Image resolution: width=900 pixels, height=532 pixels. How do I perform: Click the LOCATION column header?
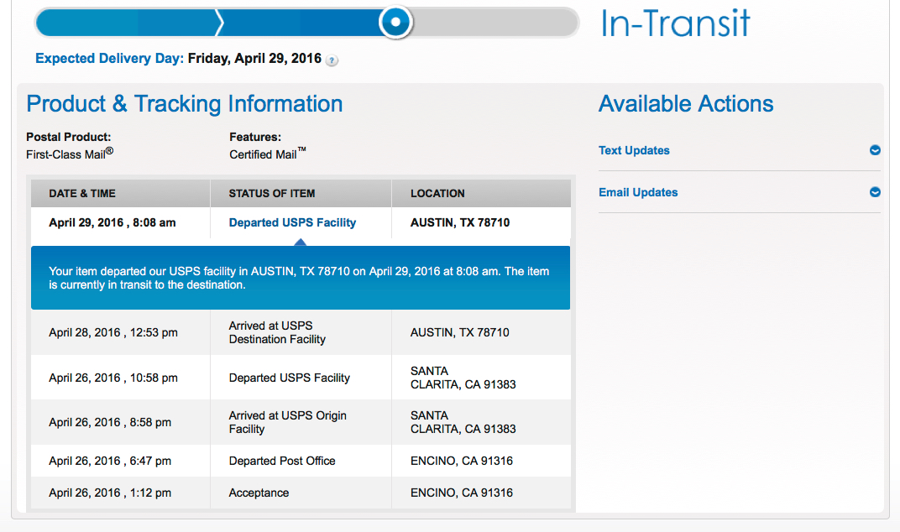coord(481,193)
